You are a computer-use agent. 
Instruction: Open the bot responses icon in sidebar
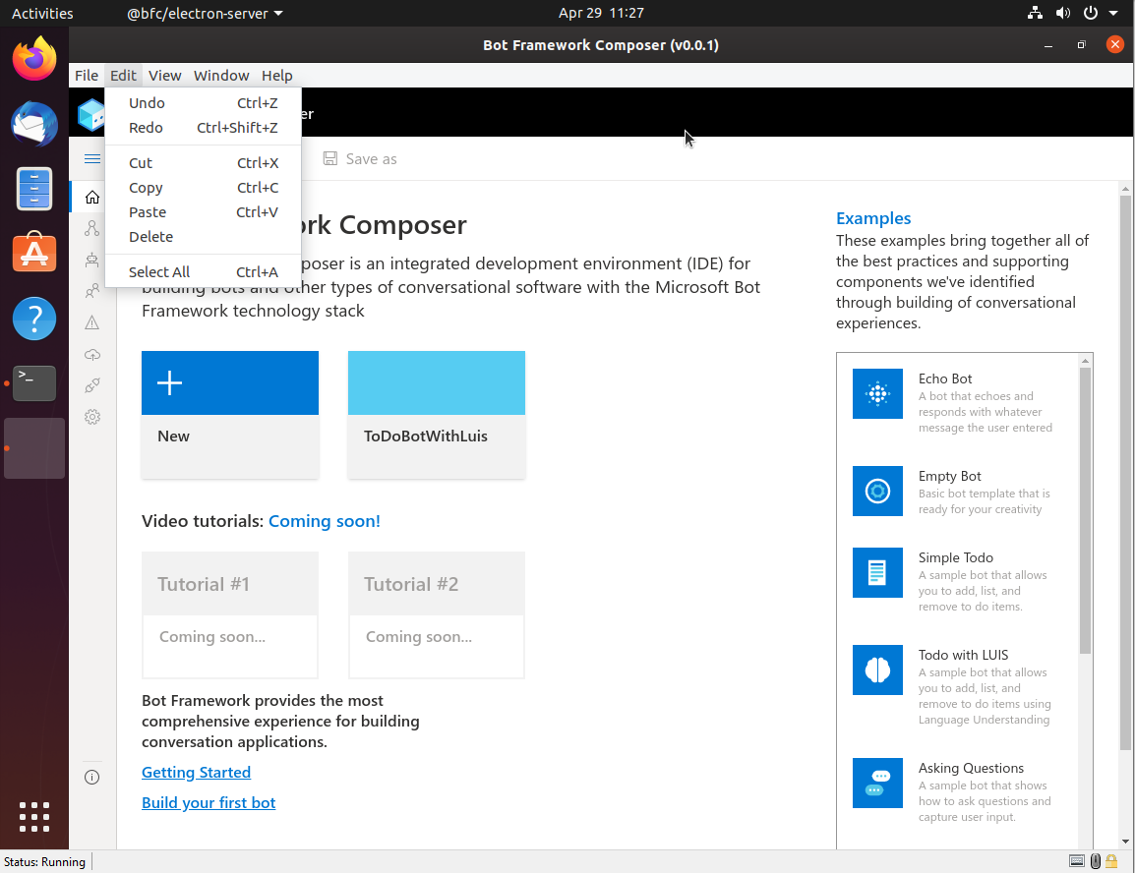(x=91, y=260)
